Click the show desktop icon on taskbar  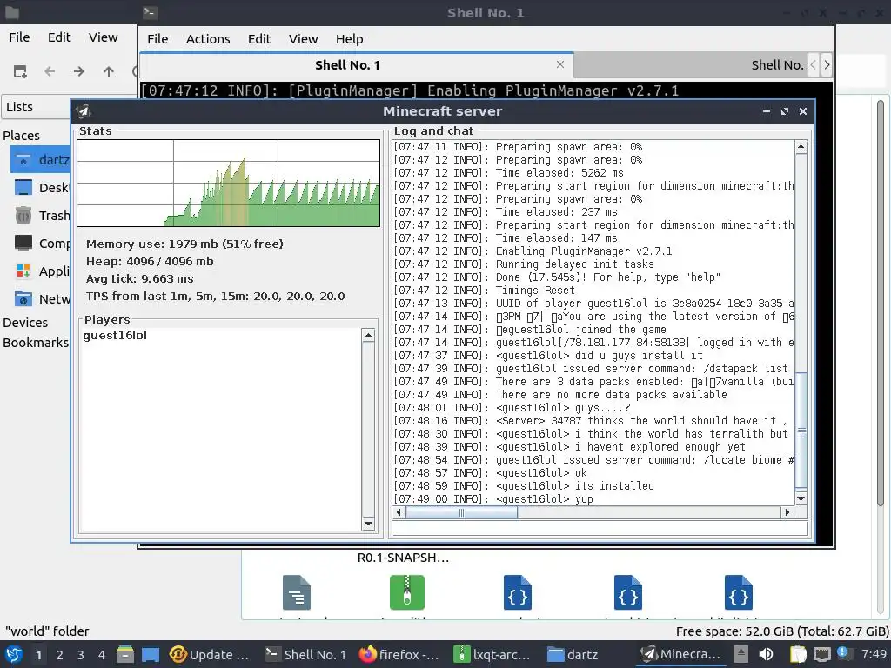tap(150, 654)
